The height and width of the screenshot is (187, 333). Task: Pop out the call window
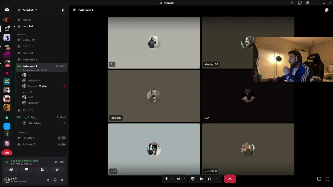click(x=319, y=179)
